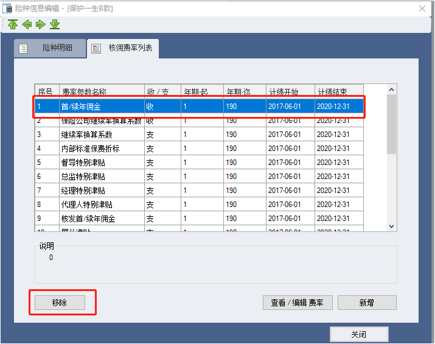Go to next record with right arrow
The image size is (435, 344).
point(41,24)
